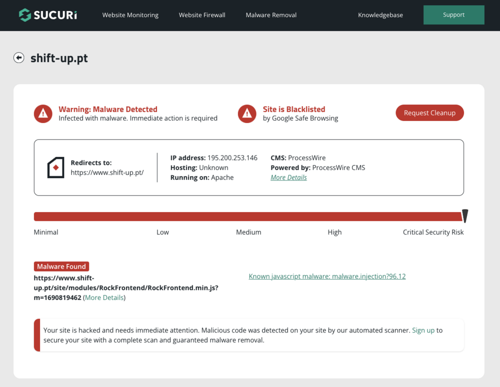
Task: Click the blacklisted site warning icon
Action: (x=247, y=113)
